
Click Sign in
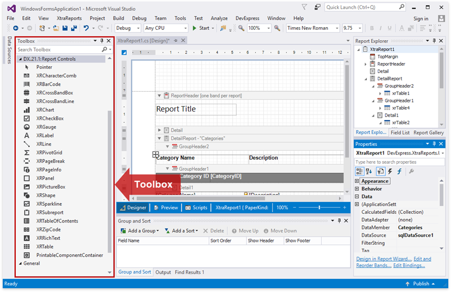[x=421, y=18]
